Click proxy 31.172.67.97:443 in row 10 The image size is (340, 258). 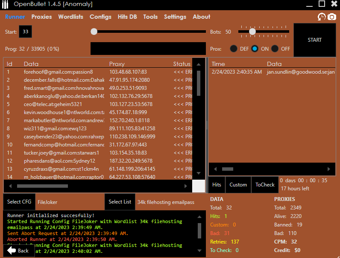(x=128, y=145)
